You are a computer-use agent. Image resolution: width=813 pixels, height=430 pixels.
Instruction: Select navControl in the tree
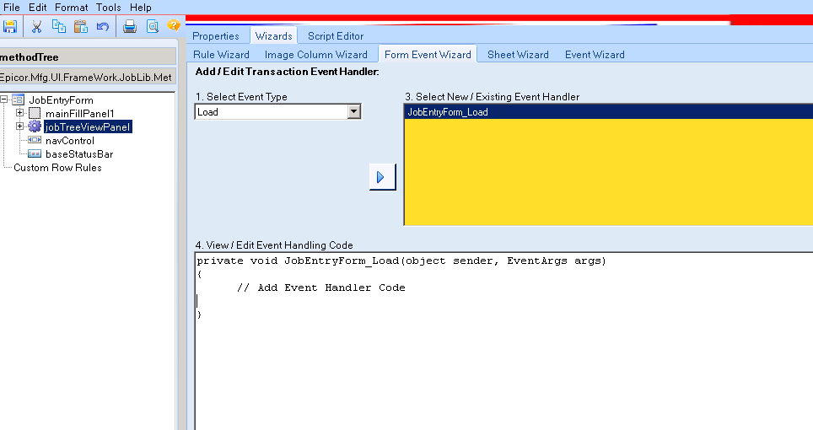point(70,141)
